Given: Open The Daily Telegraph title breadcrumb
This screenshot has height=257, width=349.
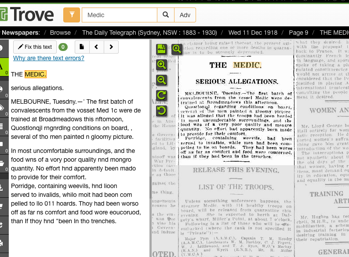Looking at the screenshot, I should 149,33.
